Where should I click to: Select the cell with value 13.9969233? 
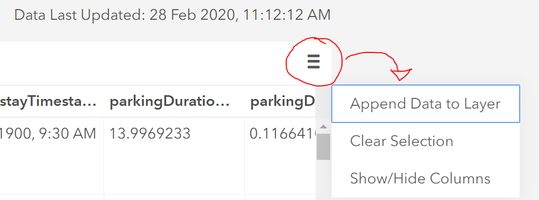point(174,156)
